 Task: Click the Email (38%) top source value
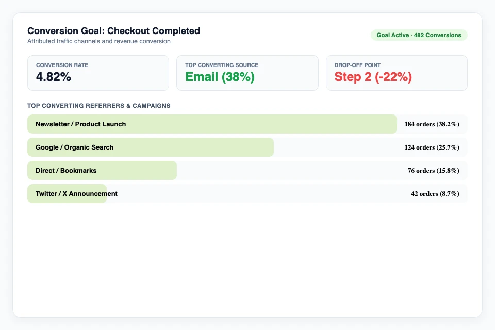220,77
